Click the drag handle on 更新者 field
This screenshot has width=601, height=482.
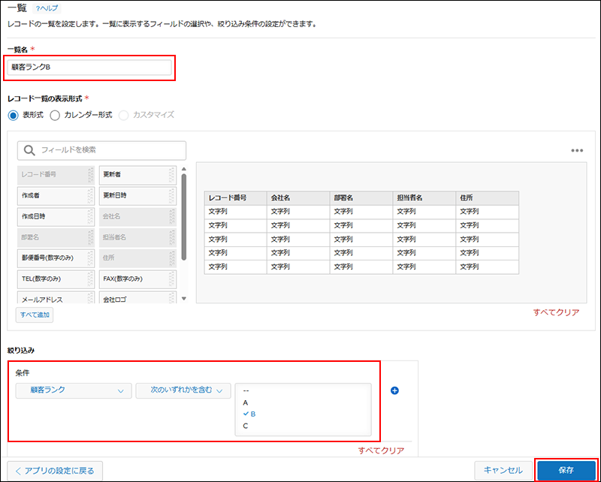click(172, 175)
